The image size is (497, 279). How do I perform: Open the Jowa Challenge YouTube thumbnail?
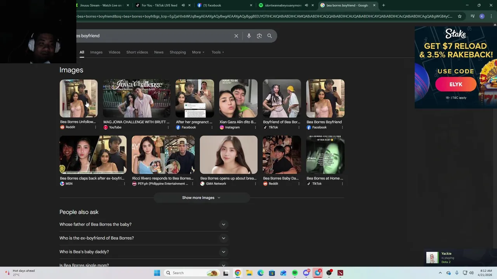pyautogui.click(x=137, y=98)
